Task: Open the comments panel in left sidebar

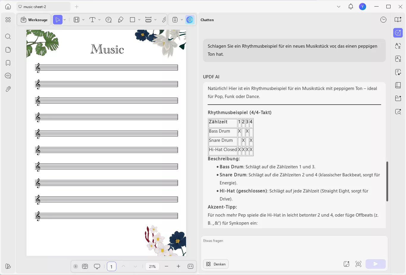Action: coord(8,76)
